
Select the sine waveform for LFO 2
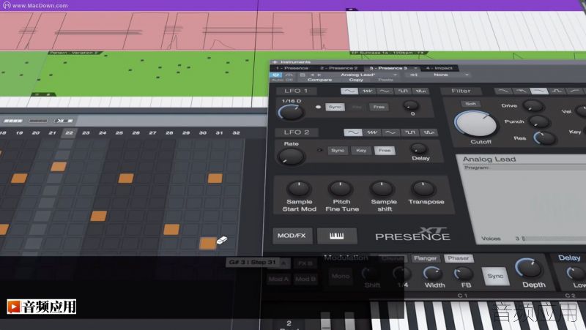point(353,132)
